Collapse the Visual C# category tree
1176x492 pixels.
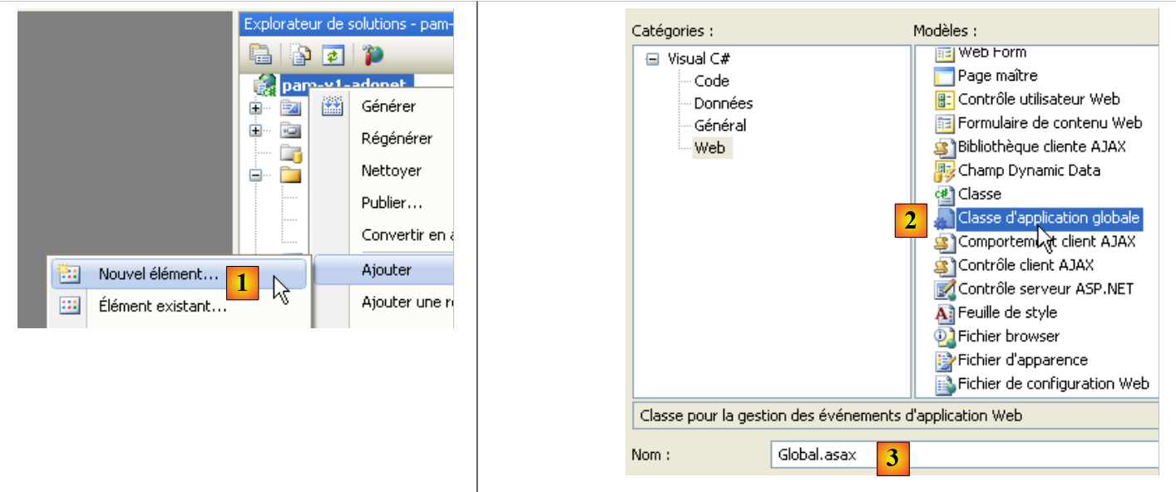coord(653,59)
